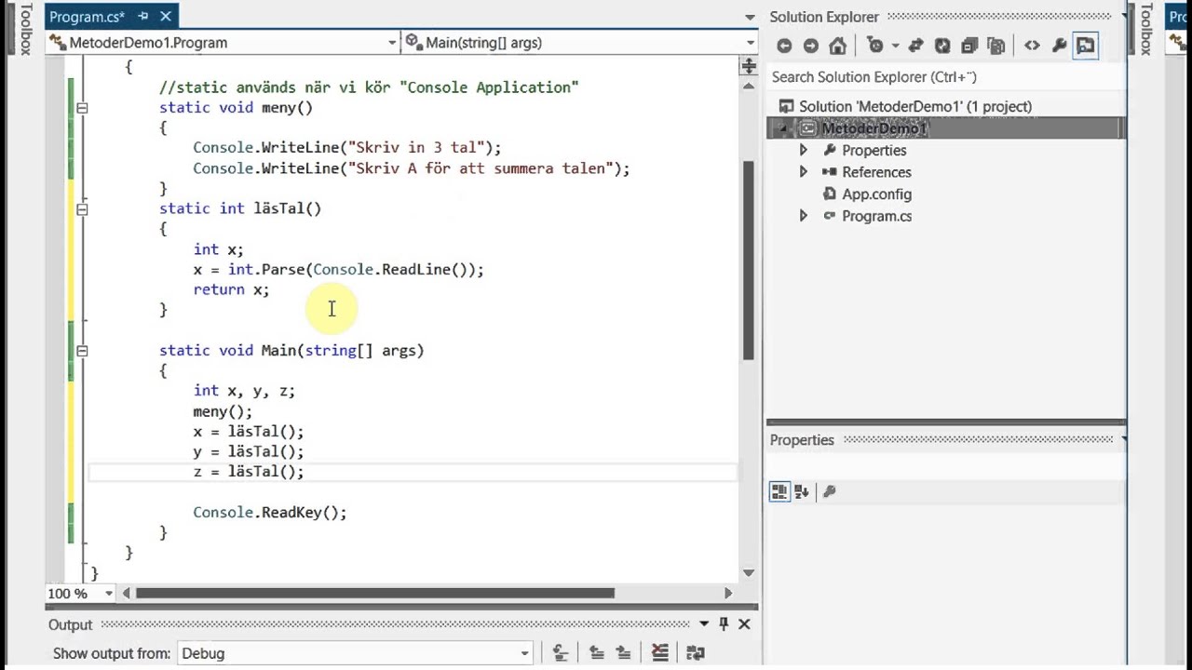
Task: Click the editor horizontal scrollbar thumb
Action: 374,594
